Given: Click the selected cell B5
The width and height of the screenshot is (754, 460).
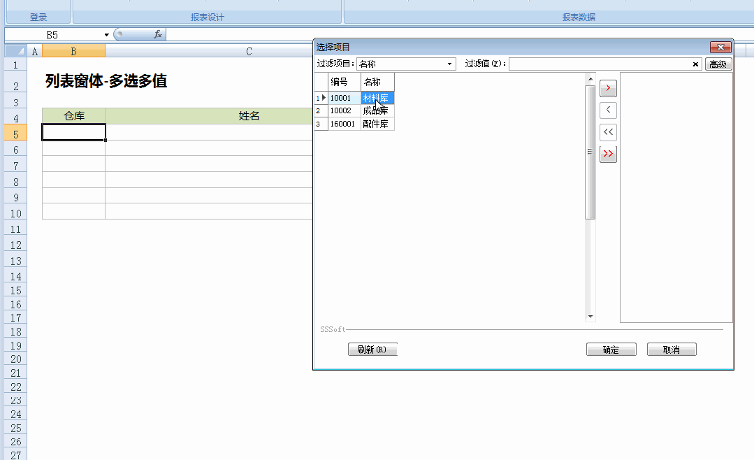Looking at the screenshot, I should tap(73, 132).
